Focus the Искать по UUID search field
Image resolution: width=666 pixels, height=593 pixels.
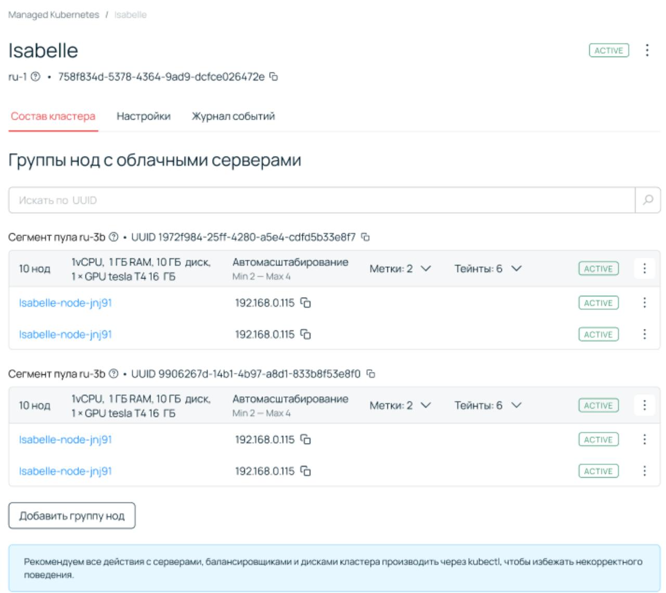coord(322,200)
